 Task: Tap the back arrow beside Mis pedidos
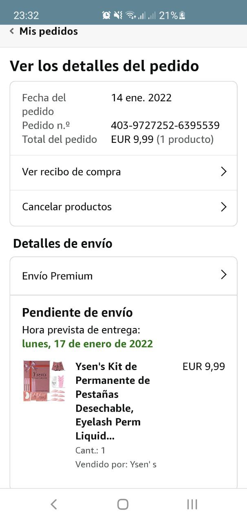(x=12, y=31)
